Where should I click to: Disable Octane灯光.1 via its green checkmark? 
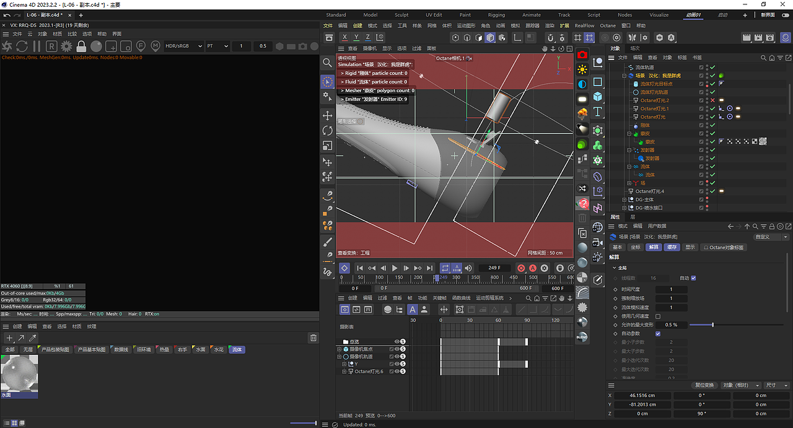point(712,108)
